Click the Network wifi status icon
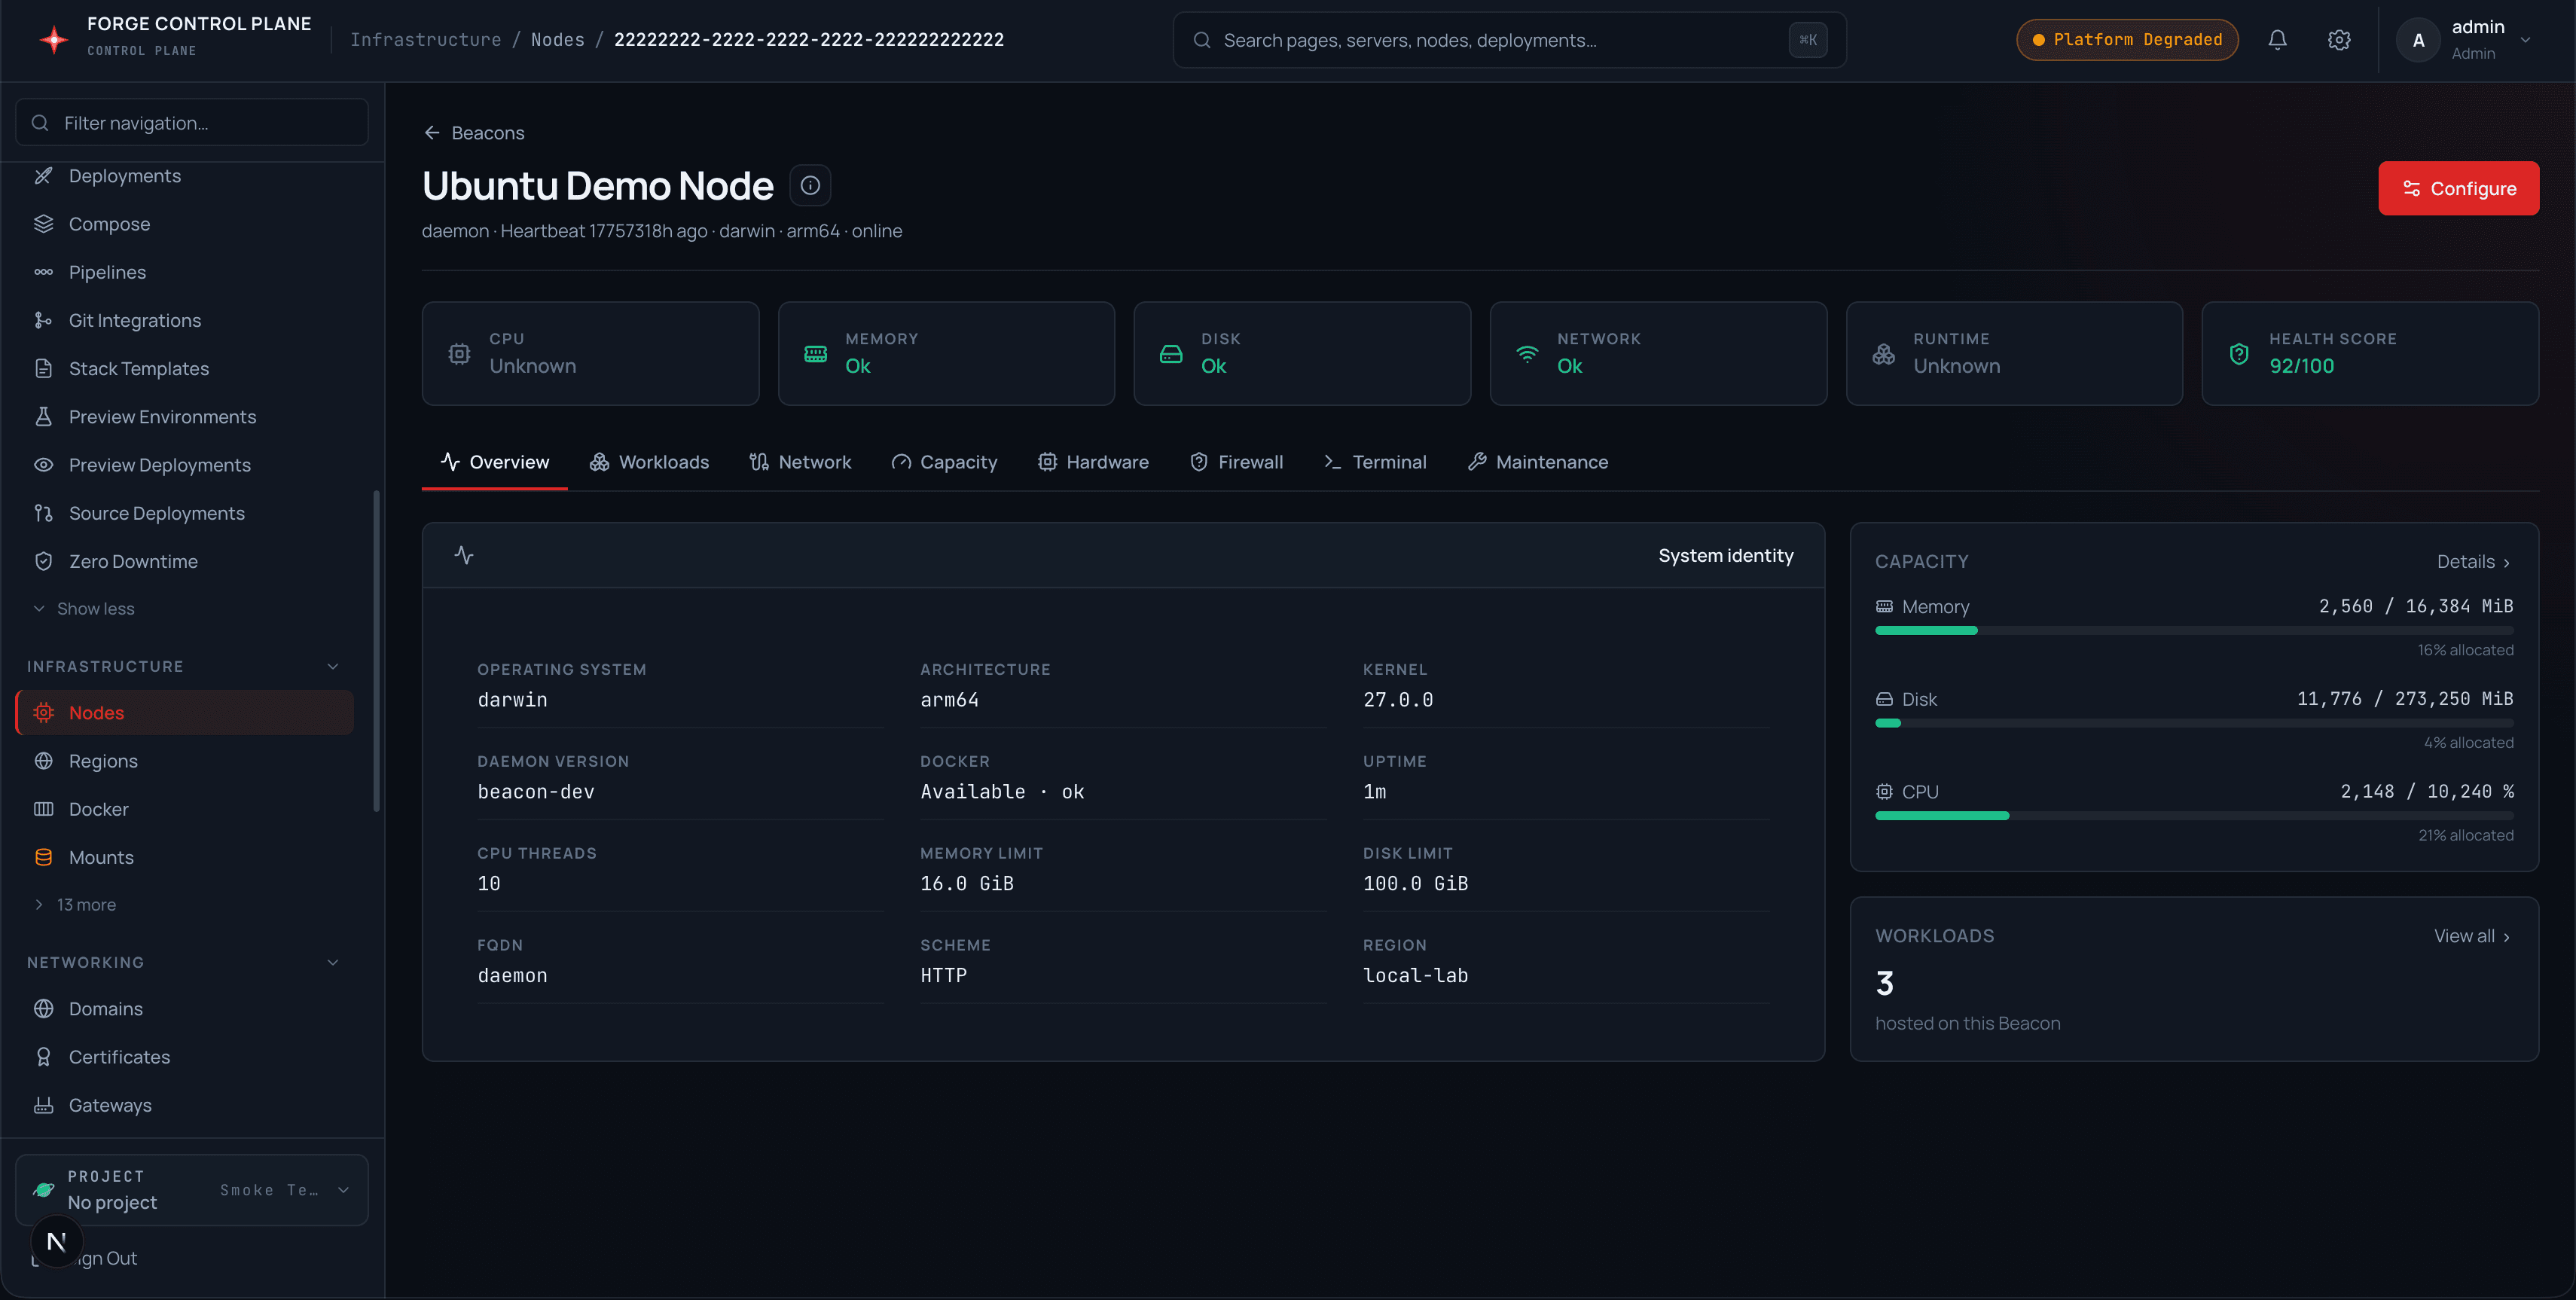The height and width of the screenshot is (1300, 2576). click(1527, 354)
